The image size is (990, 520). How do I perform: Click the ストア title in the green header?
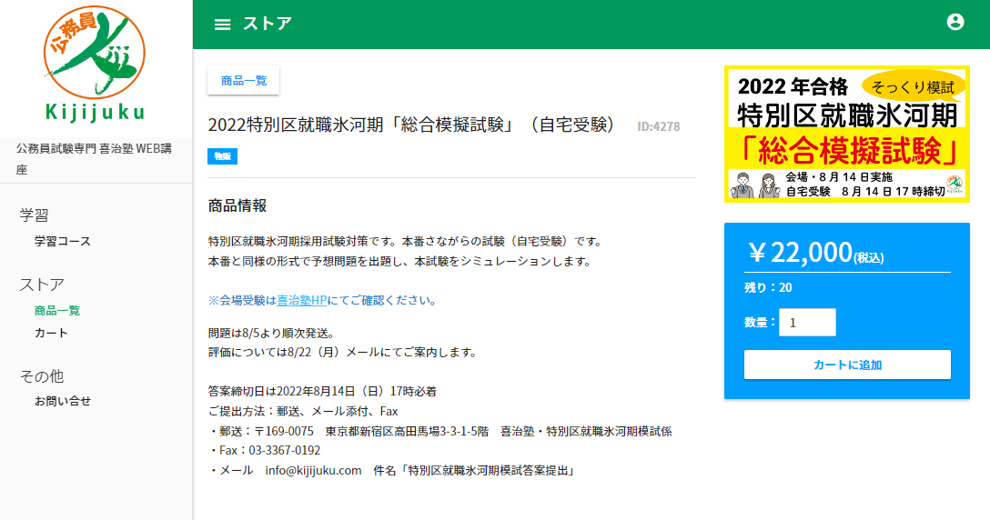267,25
